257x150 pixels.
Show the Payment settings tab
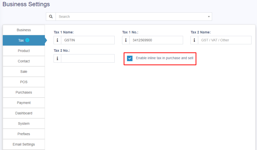point(24,103)
